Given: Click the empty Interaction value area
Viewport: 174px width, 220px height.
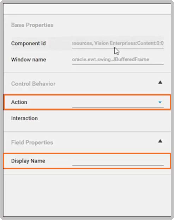Looking at the screenshot, I should pyautogui.click(x=118, y=118).
